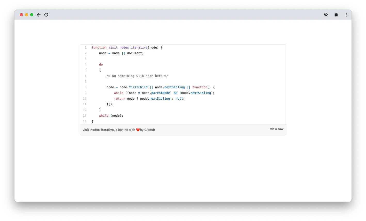Viewport: 366px width, 221px height.
Task: Click the function keyword on line 1
Action: [x=99, y=48]
